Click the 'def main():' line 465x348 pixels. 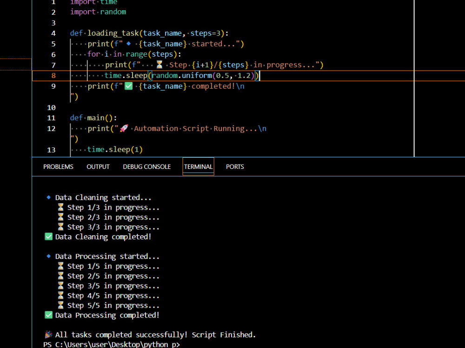(x=93, y=118)
